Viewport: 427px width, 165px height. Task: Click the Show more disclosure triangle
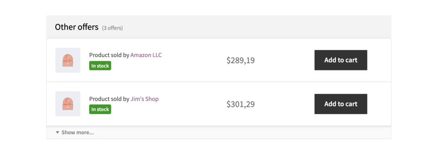tap(58, 132)
